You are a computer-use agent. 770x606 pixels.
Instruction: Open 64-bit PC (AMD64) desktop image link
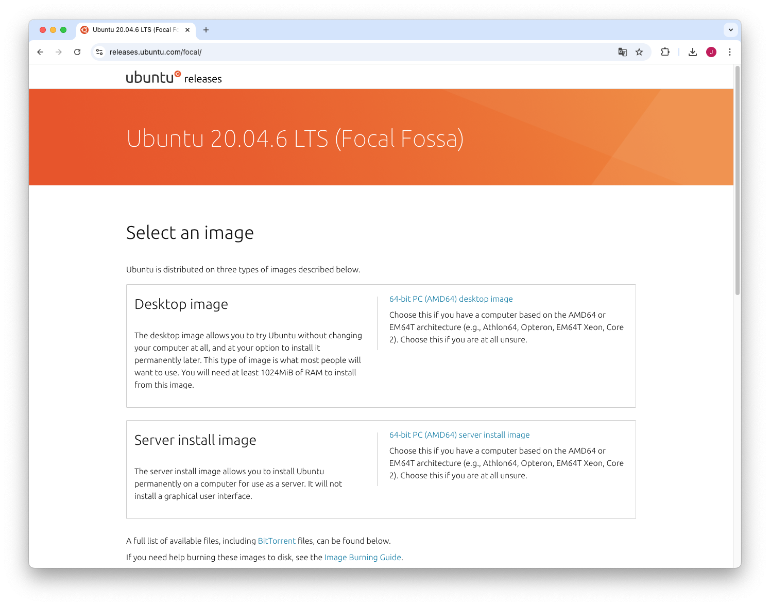(x=451, y=299)
